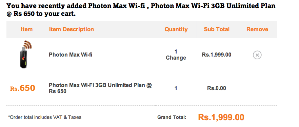Click the Wi-Fi signal waves on dongle image
The height and width of the screenshot is (127, 299).
[28, 45]
